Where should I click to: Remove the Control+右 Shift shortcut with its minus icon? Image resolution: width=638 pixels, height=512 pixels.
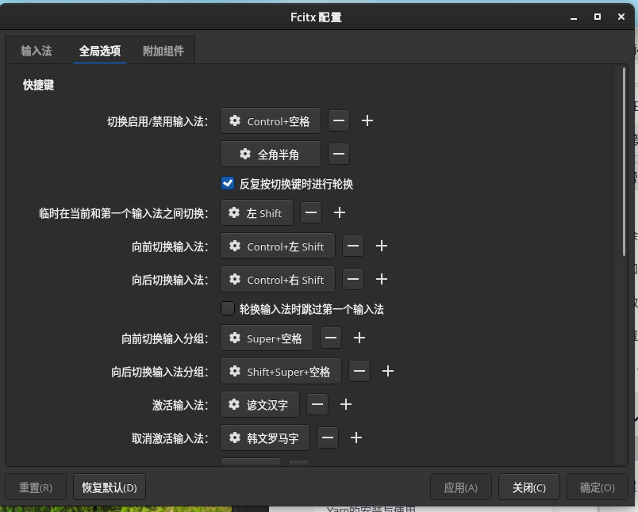pos(353,279)
